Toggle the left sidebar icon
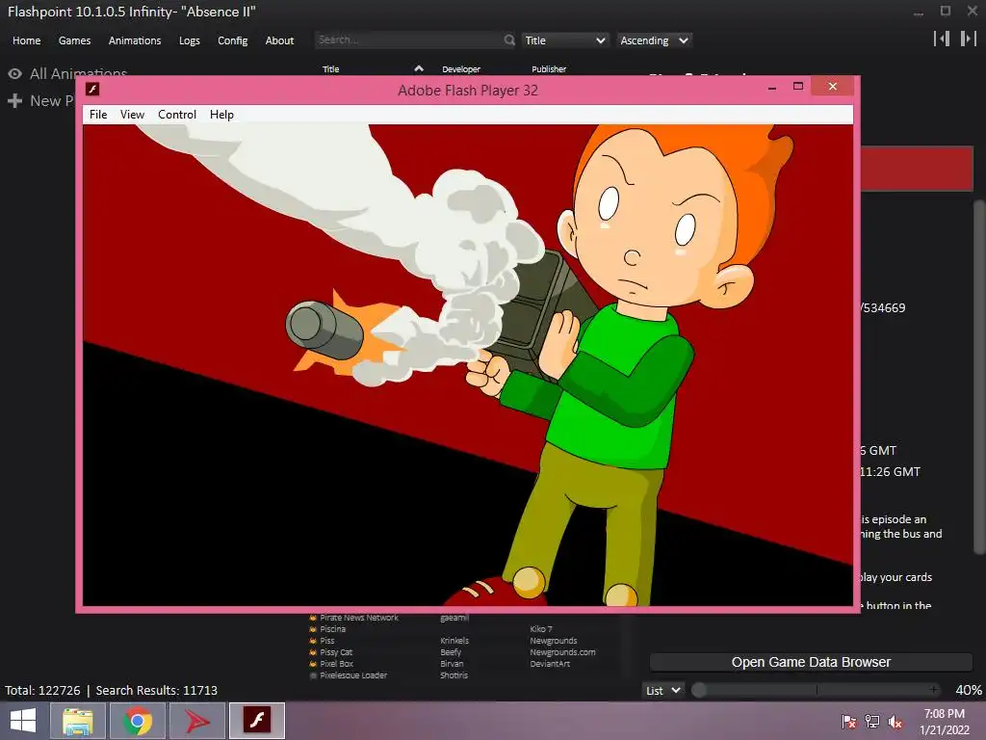 tap(942, 39)
